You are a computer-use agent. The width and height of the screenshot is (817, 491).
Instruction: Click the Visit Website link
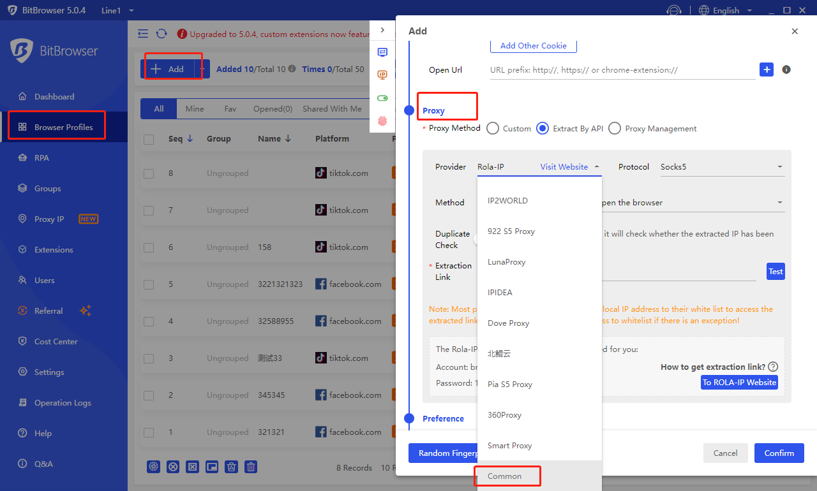[x=564, y=166]
